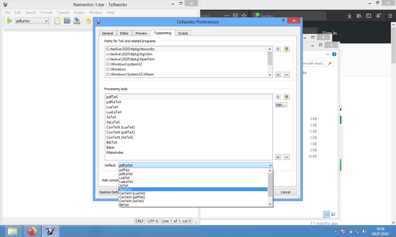The height and width of the screenshot is (237, 396).
Task: Open Firefox page actions three-dot menu
Action: [x=227, y=16]
